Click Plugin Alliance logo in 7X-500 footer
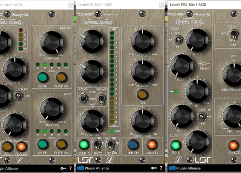Screen dimensions: 241x173 93,168
